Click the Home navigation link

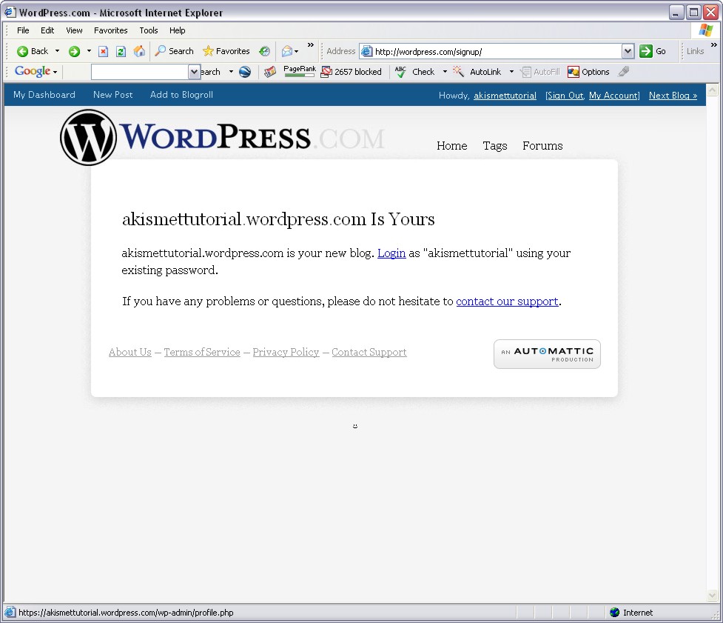click(452, 146)
